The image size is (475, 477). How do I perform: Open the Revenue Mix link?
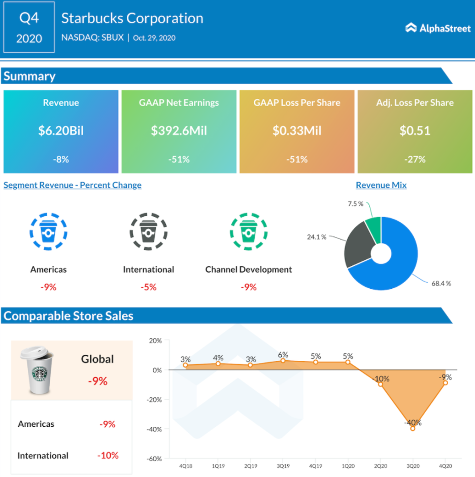pos(381,185)
